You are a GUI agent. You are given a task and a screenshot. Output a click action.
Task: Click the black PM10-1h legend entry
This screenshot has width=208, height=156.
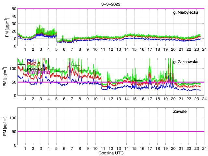36,69
